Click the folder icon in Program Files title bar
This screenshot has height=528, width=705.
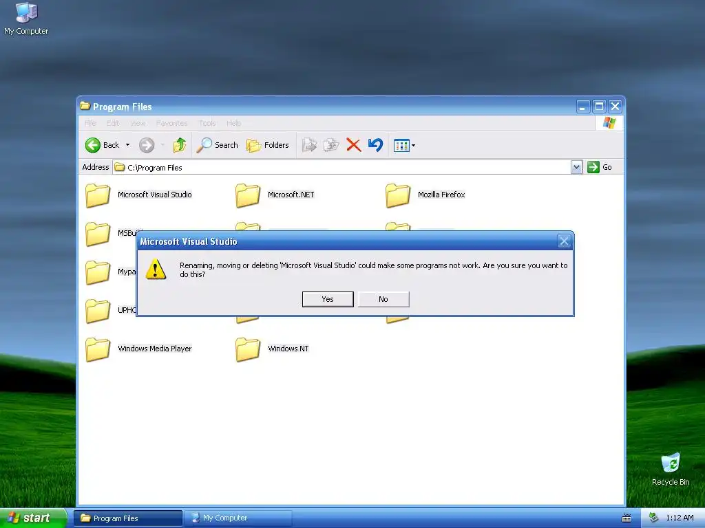click(85, 106)
